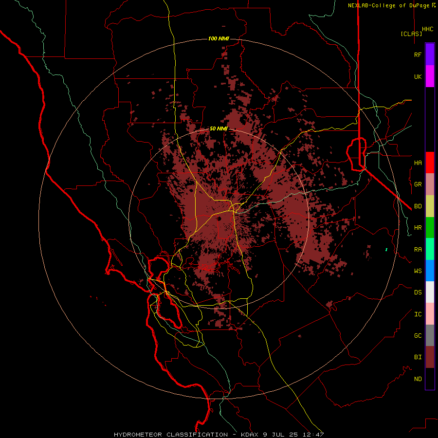The width and height of the screenshot is (438, 438).
Task: Click the gray GC ground clutter swatch
Action: pyautogui.click(x=430, y=335)
